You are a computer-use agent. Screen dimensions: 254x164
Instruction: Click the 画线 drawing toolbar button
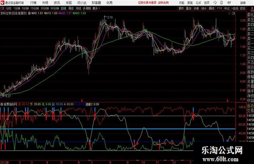coord(212,8)
